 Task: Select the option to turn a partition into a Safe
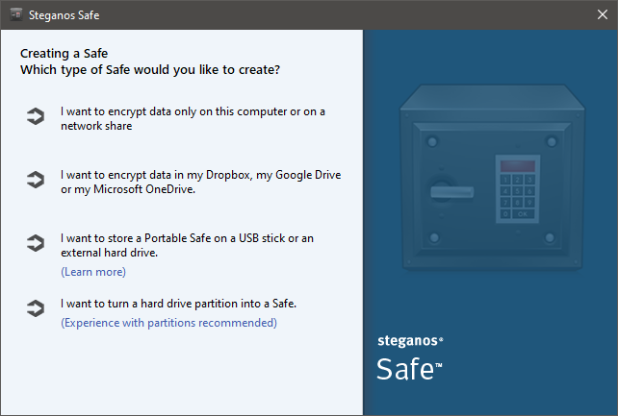[x=178, y=304]
